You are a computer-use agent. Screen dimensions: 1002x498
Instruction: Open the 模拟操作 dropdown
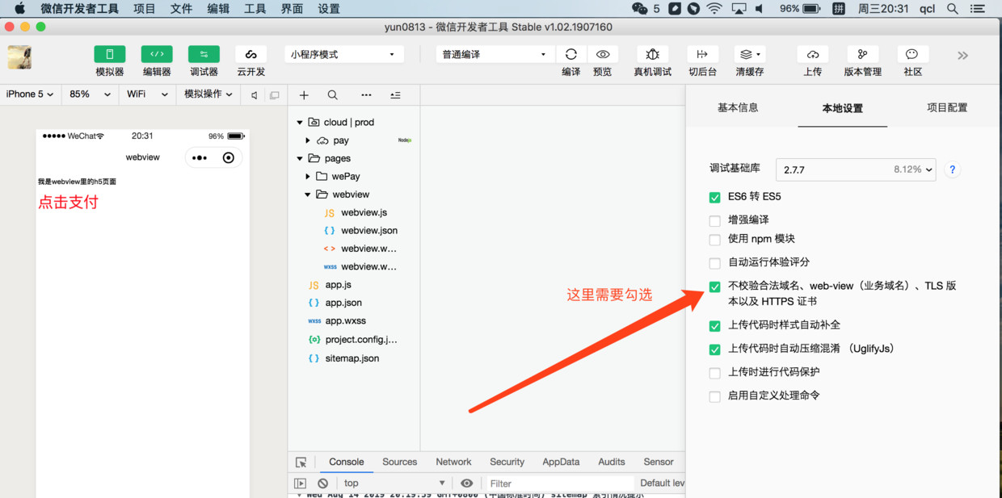click(208, 94)
